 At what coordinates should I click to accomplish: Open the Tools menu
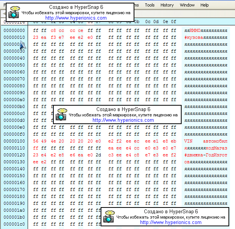[150, 5]
